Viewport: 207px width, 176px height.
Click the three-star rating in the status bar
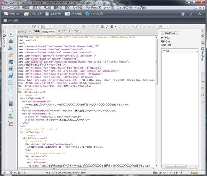click(194, 173)
